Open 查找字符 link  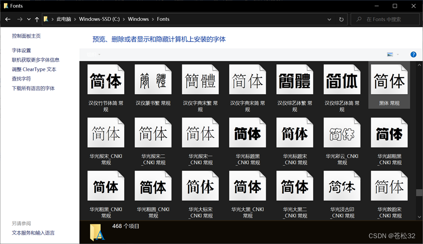(22, 79)
